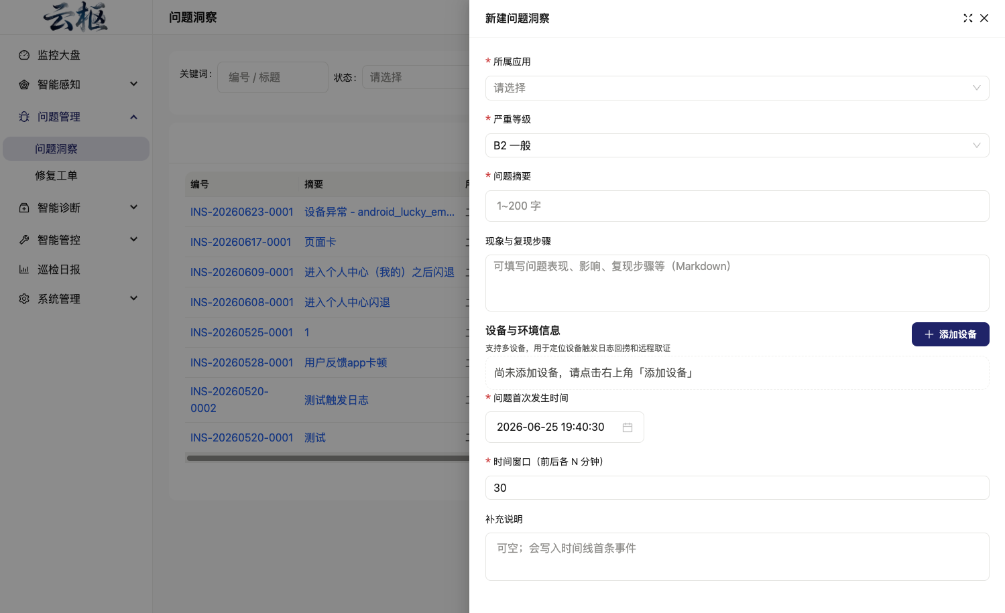Open summary link 用户反馈app卡顿
The image size is (1005, 613).
click(x=346, y=362)
